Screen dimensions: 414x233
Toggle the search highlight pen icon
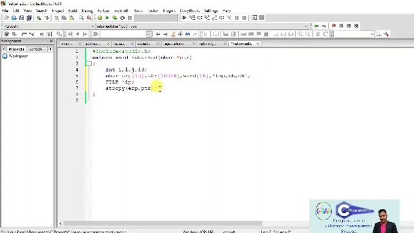tap(173, 34)
